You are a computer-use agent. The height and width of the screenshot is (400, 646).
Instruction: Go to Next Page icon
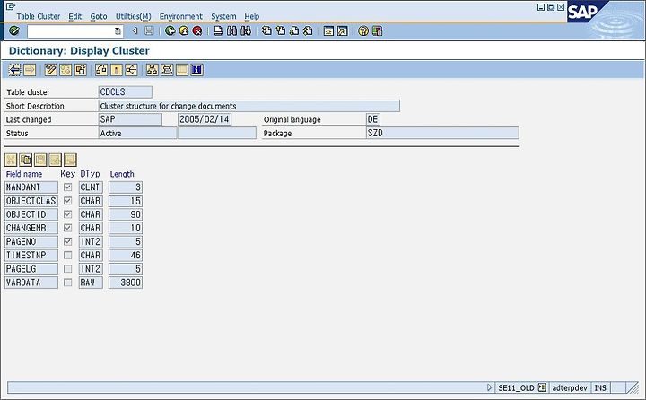tap(294, 30)
